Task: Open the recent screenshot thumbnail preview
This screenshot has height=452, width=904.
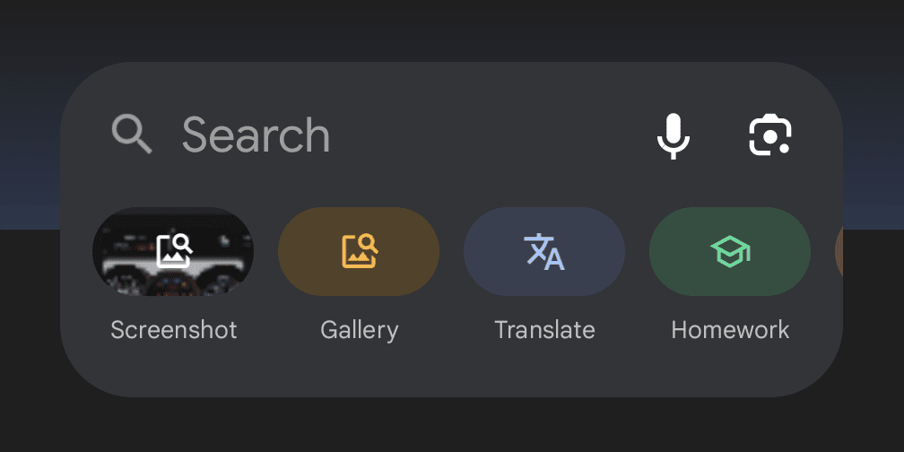Action: point(126,267)
